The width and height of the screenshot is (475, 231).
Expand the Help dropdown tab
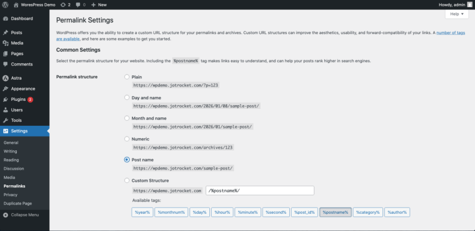(457, 14)
